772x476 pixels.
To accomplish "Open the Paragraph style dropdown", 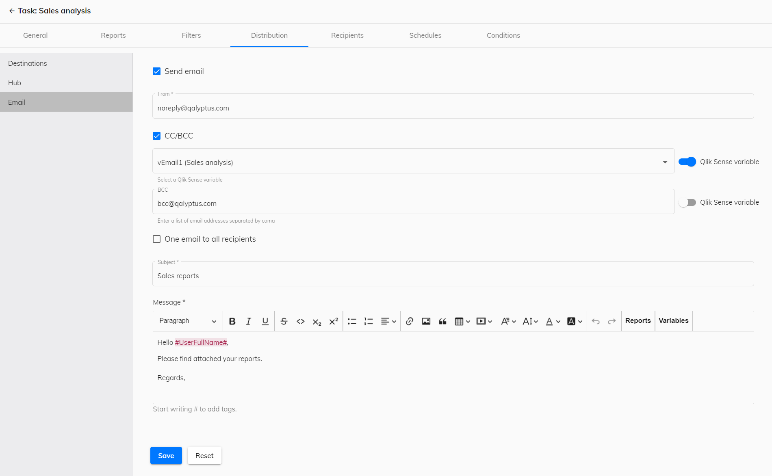I will tap(187, 321).
